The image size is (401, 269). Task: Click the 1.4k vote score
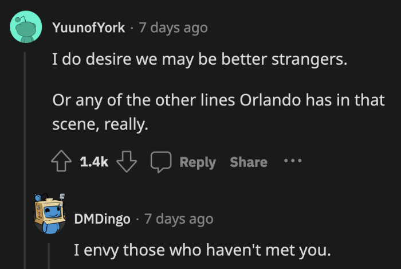point(94,162)
